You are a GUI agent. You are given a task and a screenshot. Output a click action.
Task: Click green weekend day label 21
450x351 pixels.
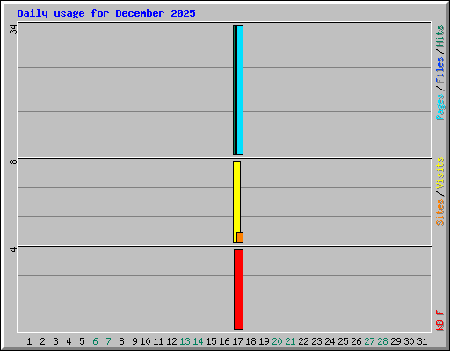click(290, 341)
